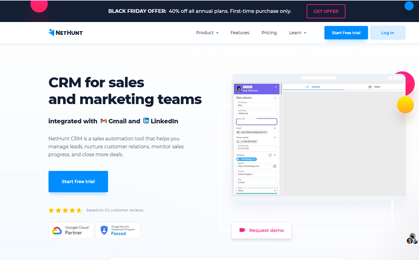Click the Country field United Kingdom

(x=257, y=174)
